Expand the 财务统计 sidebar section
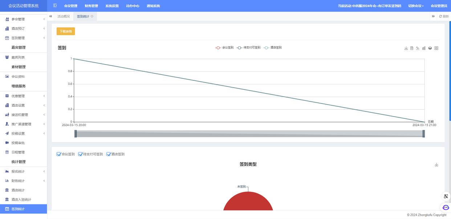Viewport: 451px width, 219px height. [x=23, y=181]
